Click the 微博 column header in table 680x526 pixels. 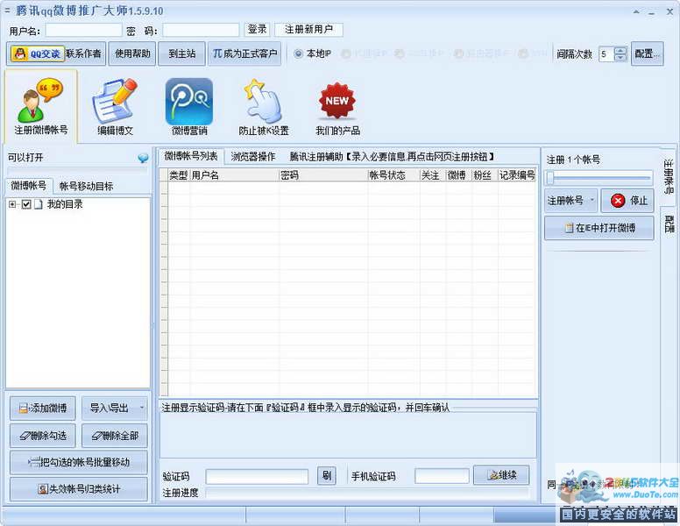point(458,175)
